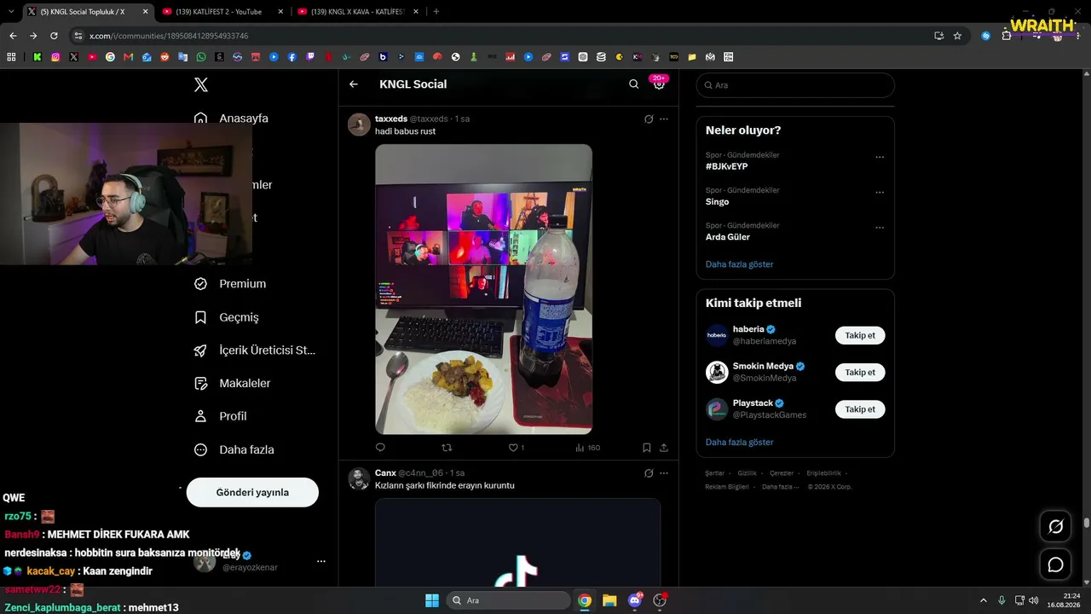Show more accounts under Kimi takip etmeli
Viewport: 1091px width, 614px height.
pyautogui.click(x=739, y=443)
